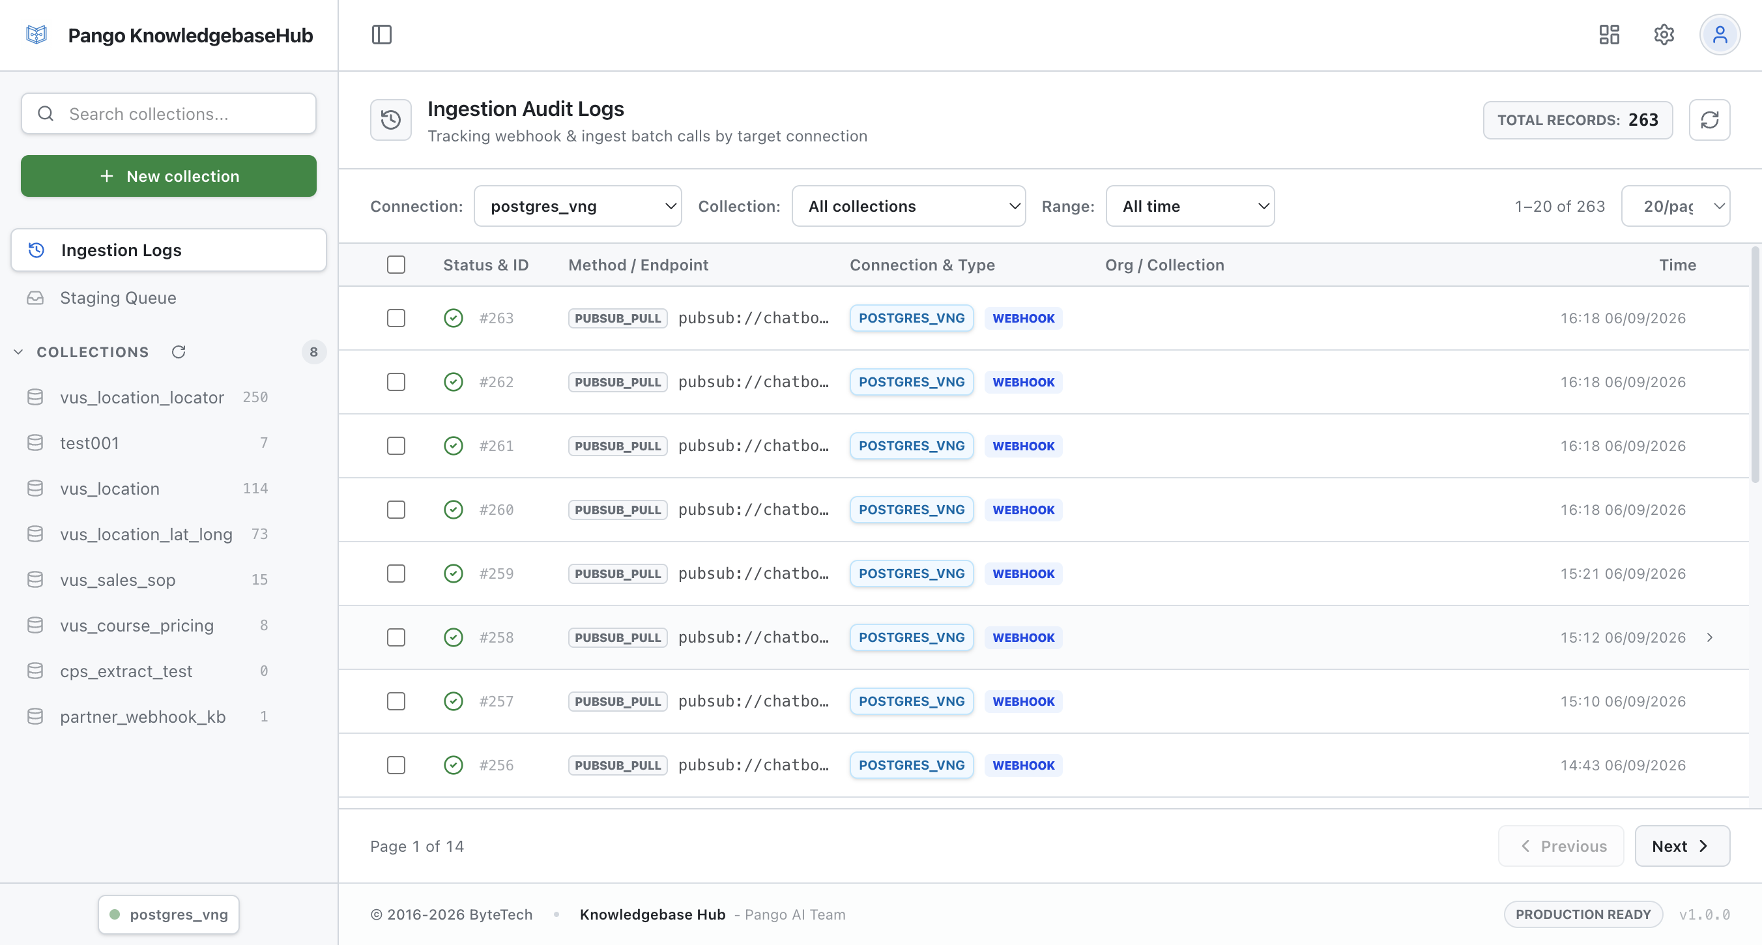Viewport: 1762px width, 945px height.
Task: Check the box for log #258
Action: pyautogui.click(x=396, y=637)
